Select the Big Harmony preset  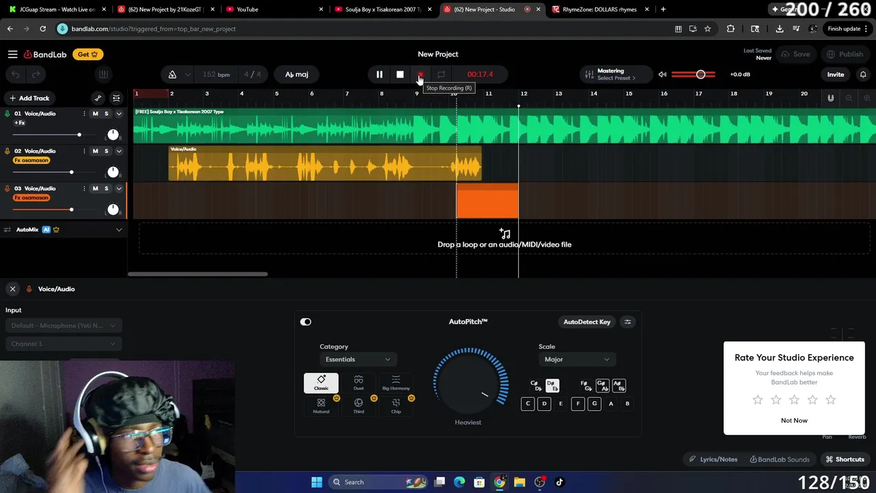point(396,383)
